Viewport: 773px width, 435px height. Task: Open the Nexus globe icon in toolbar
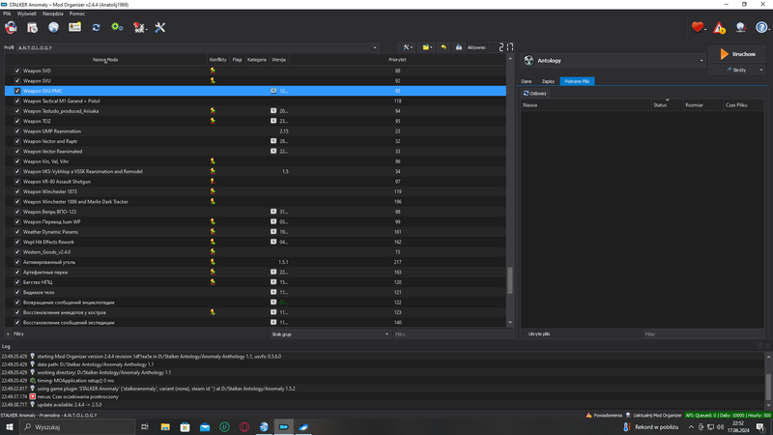pyautogui.click(x=53, y=27)
